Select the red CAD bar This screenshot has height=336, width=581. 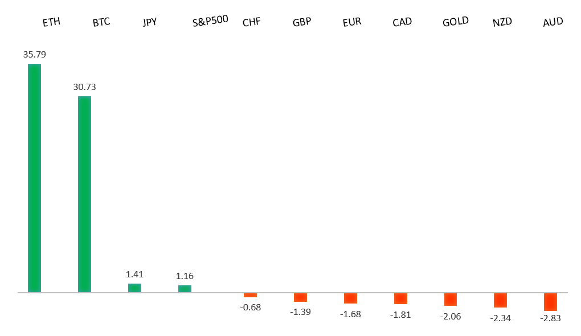click(400, 298)
